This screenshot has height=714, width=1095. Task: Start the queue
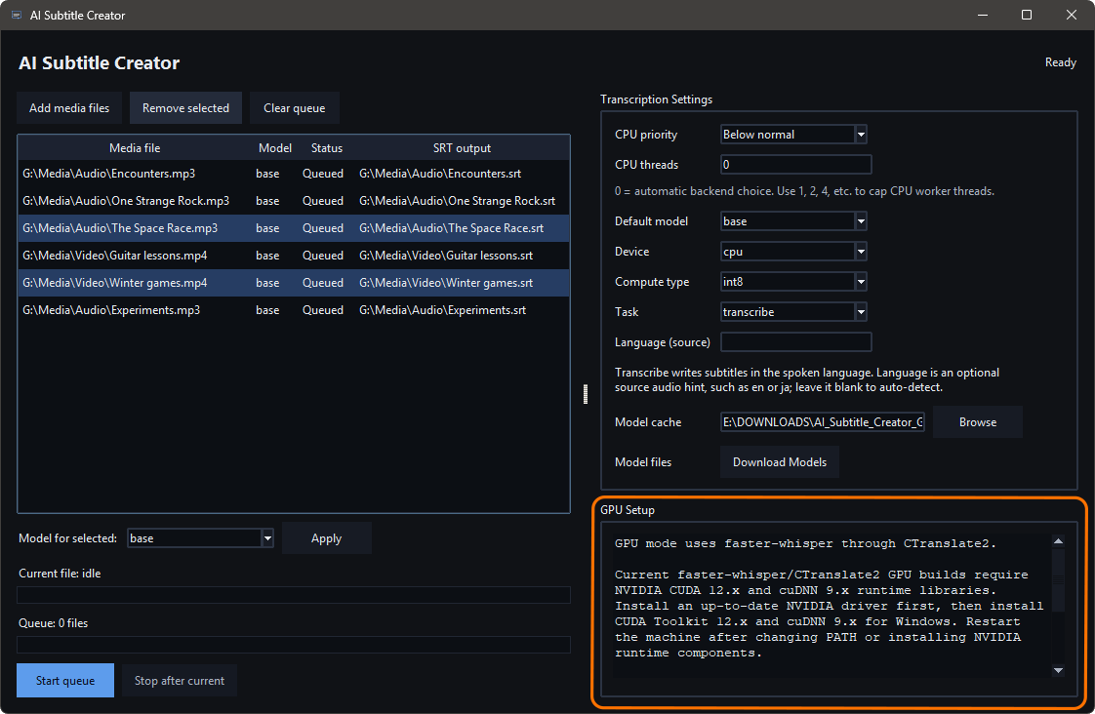(65, 681)
